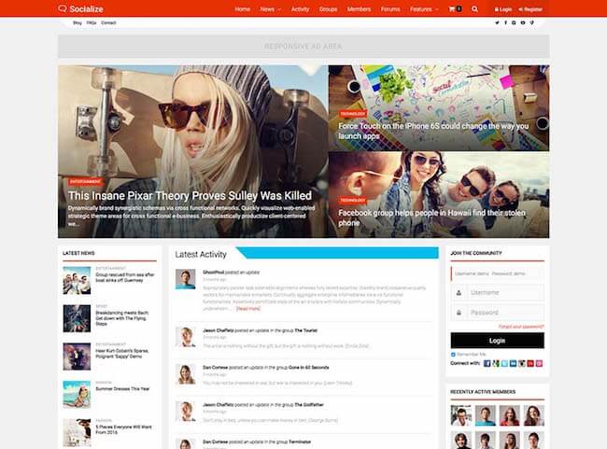
Task: Open Facebook group Hawaii stolen phone article
Action: click(x=431, y=217)
